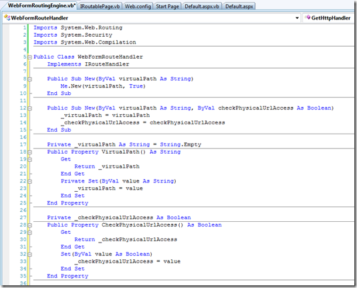Screen dimensions: 357x288
Task: Click 'Me.New(virtualPath, True)' on line 9
Action: (x=103, y=86)
